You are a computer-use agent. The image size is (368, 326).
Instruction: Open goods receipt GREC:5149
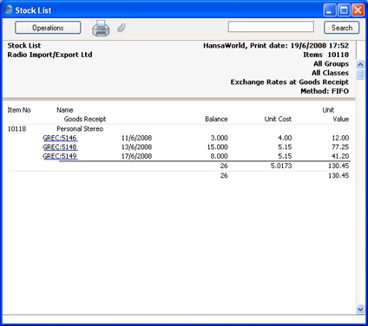pos(60,156)
